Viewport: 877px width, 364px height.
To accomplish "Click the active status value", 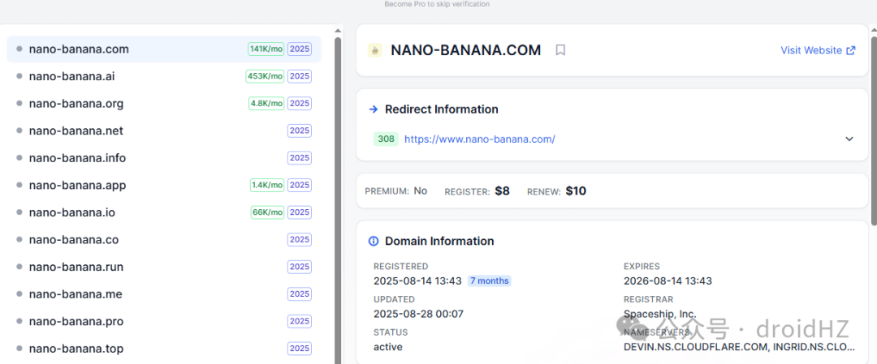I will 388,347.
